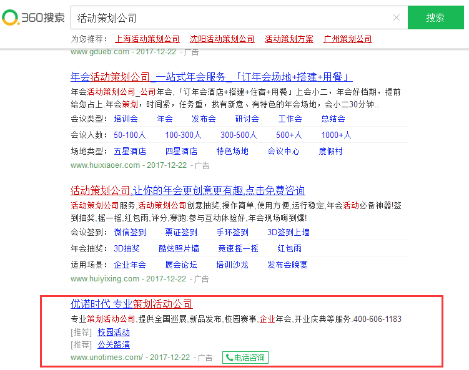Click the green 电话咨询 phone button
Screen dimensions: 469x370
point(245,358)
